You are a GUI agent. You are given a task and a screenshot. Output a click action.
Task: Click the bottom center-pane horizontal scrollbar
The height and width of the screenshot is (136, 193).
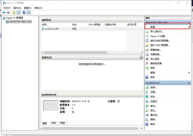(90, 128)
